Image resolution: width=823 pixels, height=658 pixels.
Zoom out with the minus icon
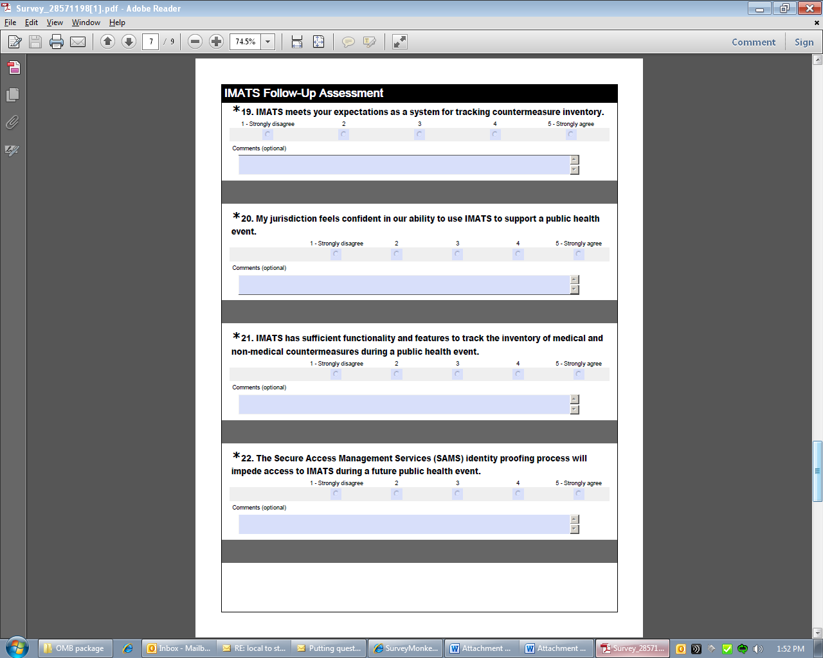[195, 42]
